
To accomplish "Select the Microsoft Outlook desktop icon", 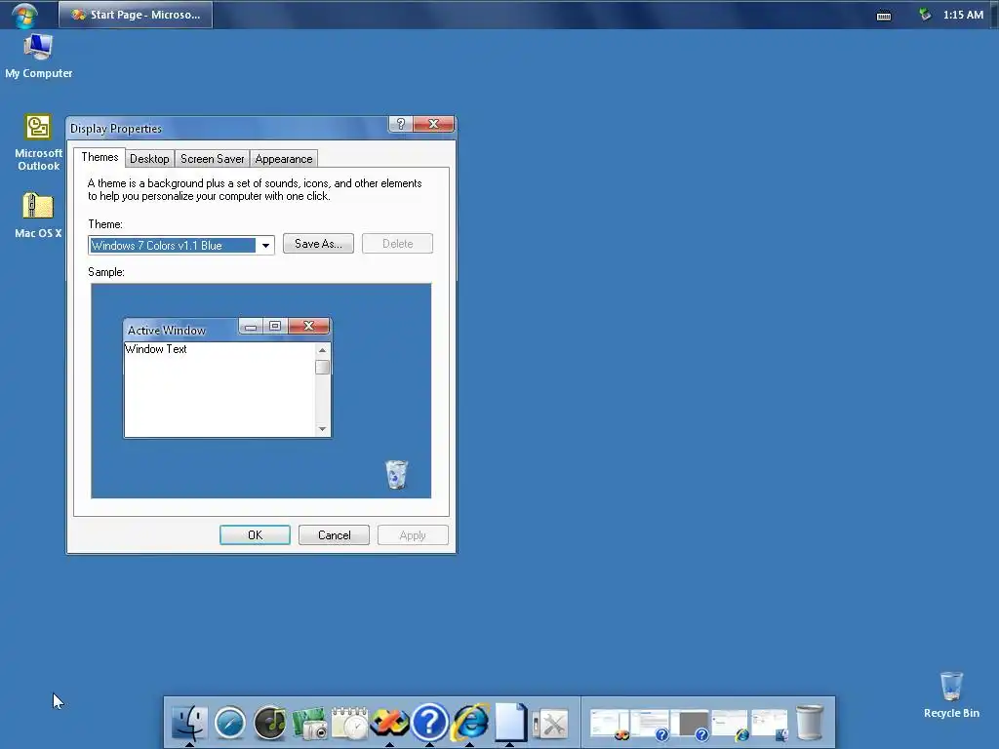I will pyautogui.click(x=38, y=142).
